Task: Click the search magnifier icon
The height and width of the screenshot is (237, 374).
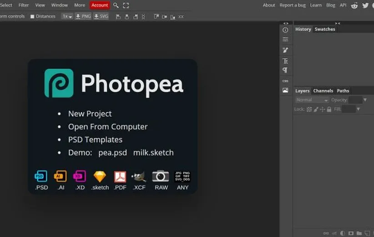Action: [116, 5]
